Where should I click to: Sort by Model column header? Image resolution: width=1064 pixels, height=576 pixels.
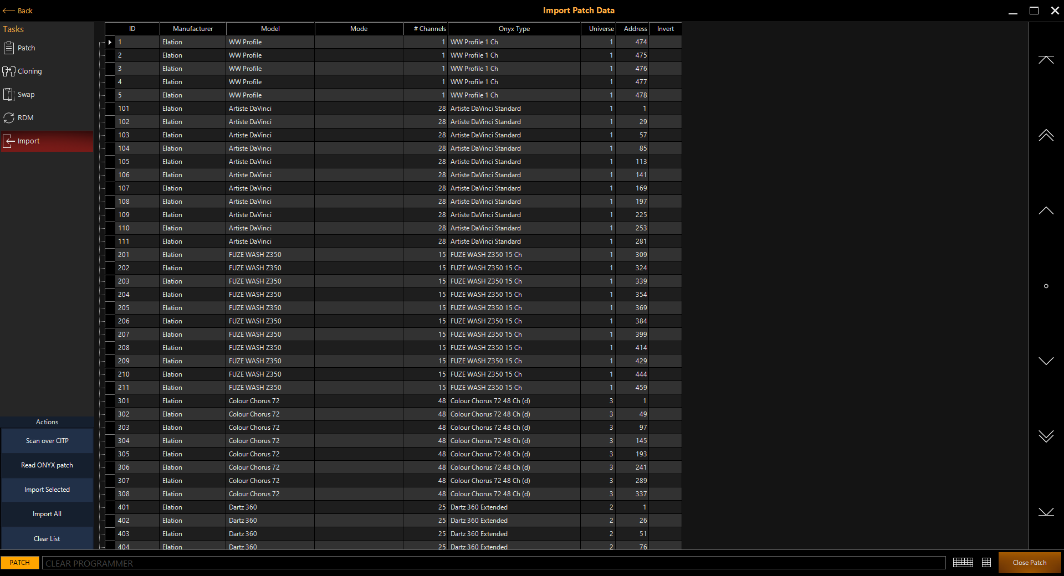[270, 29]
